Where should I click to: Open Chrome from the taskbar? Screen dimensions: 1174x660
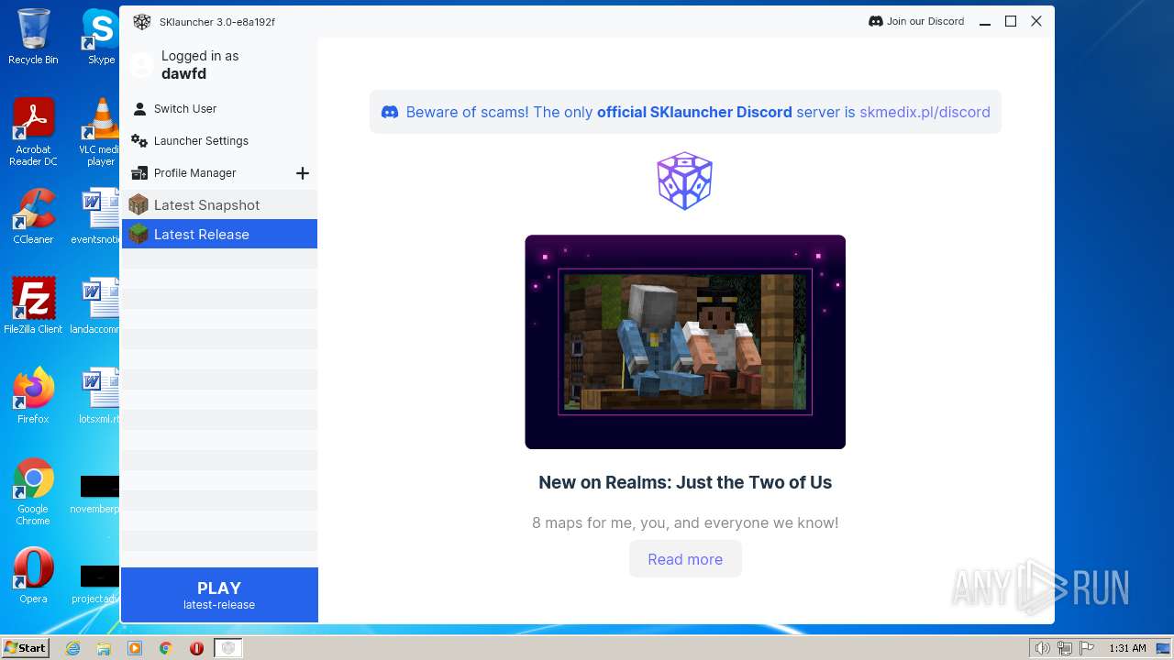click(x=166, y=648)
